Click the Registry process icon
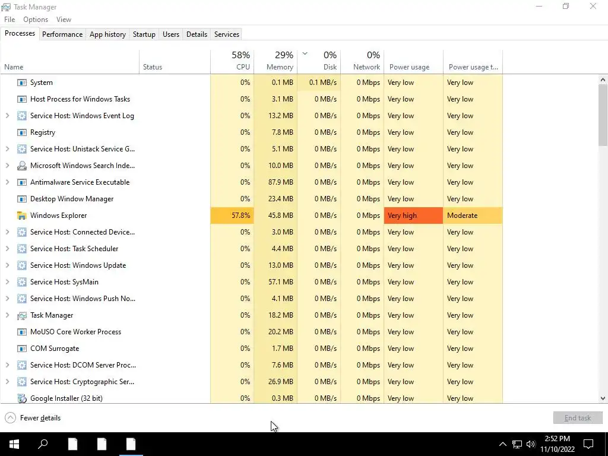Viewport: 608px width, 456px height. click(x=22, y=132)
